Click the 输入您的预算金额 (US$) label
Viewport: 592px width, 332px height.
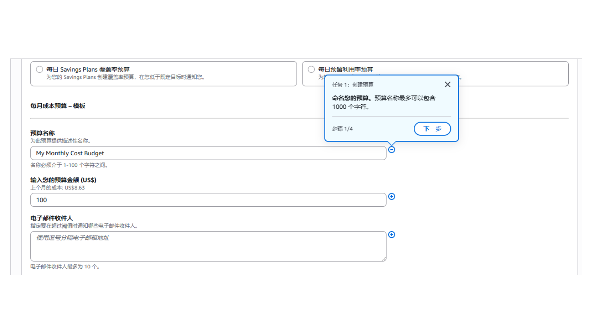coord(63,180)
